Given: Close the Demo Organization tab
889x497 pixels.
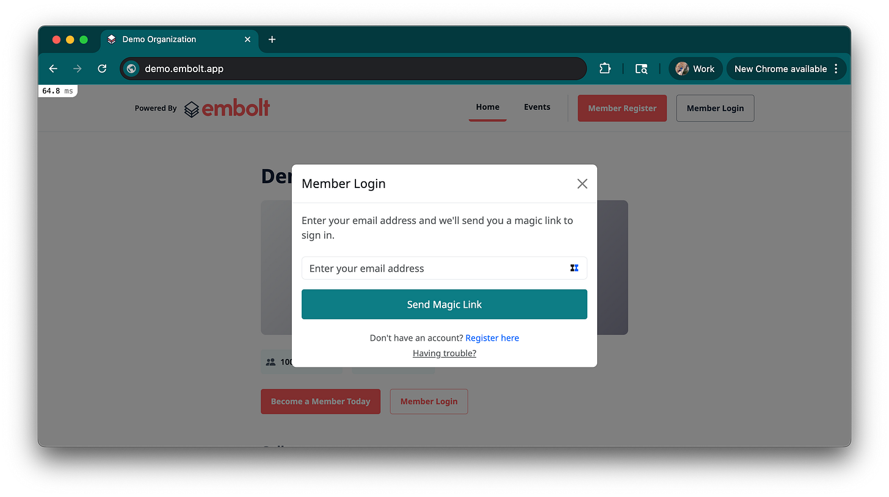Looking at the screenshot, I should coord(247,39).
